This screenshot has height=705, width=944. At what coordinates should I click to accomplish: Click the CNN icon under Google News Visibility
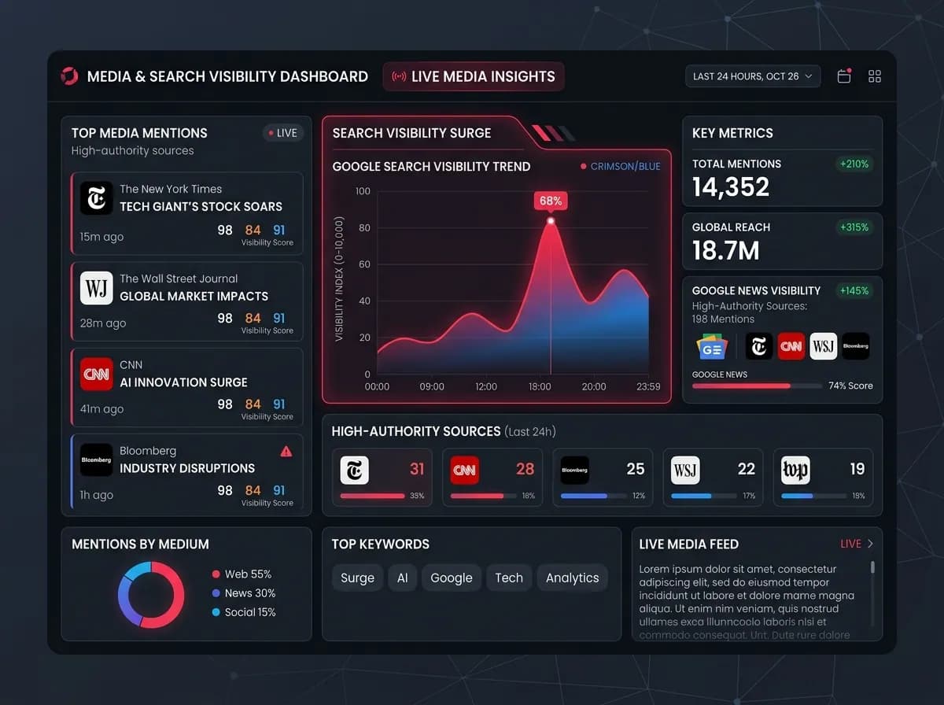[x=791, y=346]
